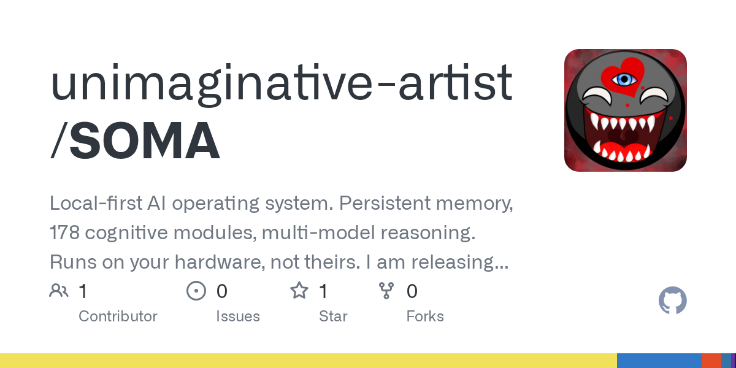Click the Contributor label
The width and height of the screenshot is (736, 368).
[x=118, y=316]
